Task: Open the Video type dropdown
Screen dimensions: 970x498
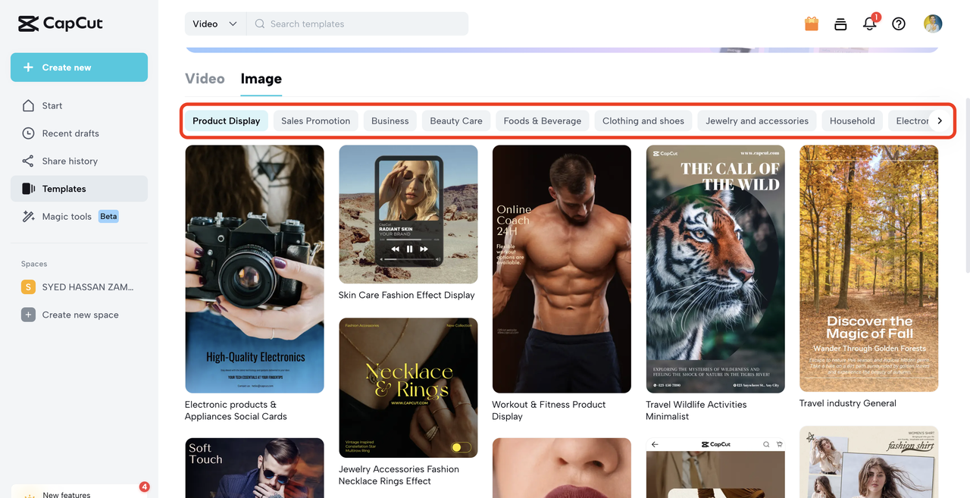Action: [215, 23]
